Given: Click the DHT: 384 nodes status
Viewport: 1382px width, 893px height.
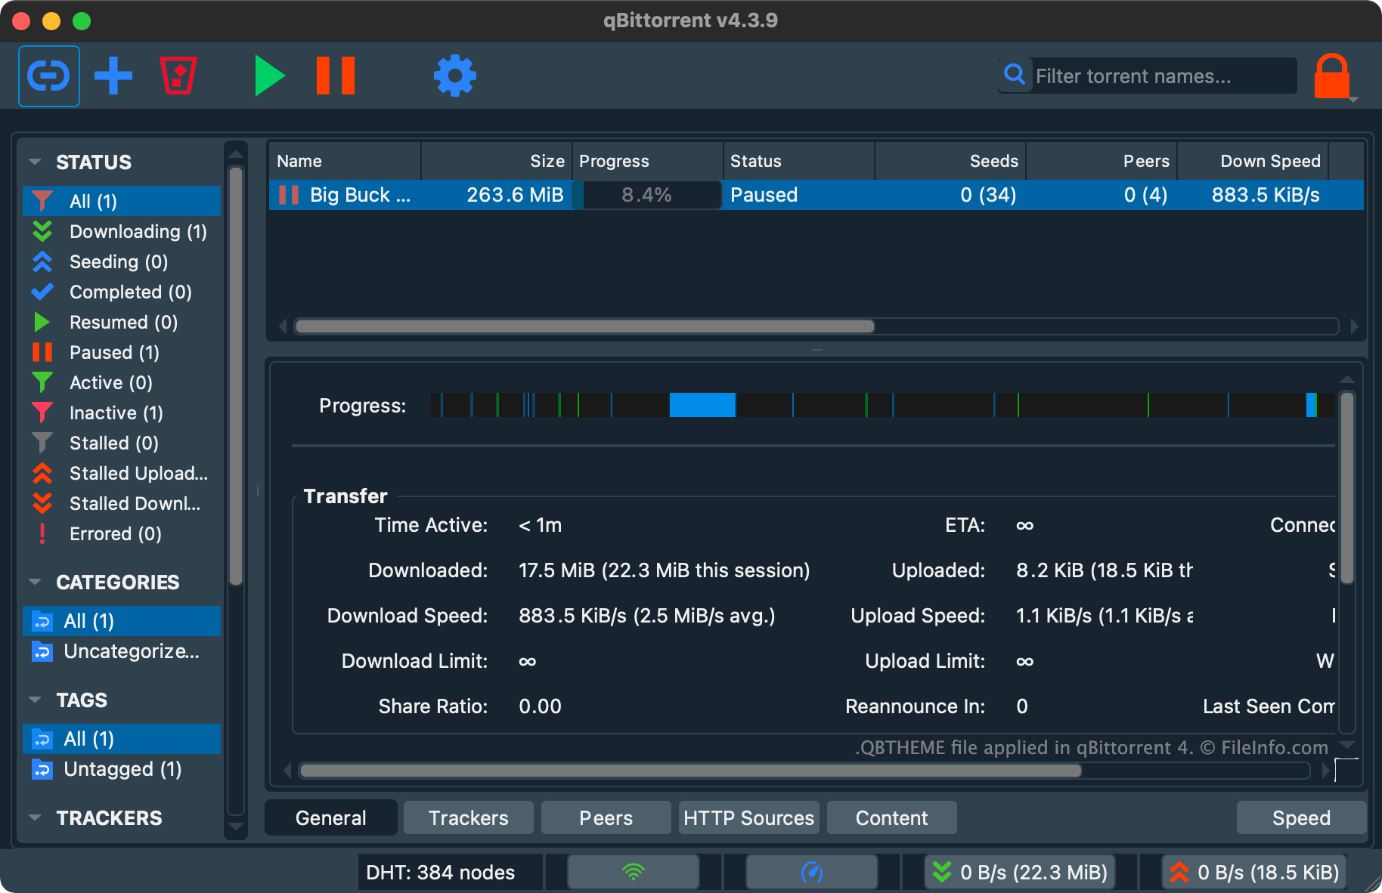Looking at the screenshot, I should pos(441,872).
